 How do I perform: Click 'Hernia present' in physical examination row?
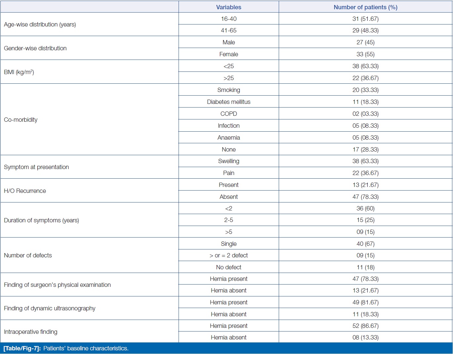coord(228,279)
